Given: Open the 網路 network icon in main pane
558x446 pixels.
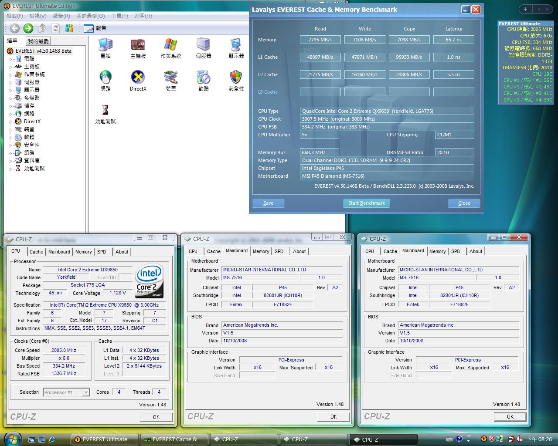Looking at the screenshot, I should point(105,81).
